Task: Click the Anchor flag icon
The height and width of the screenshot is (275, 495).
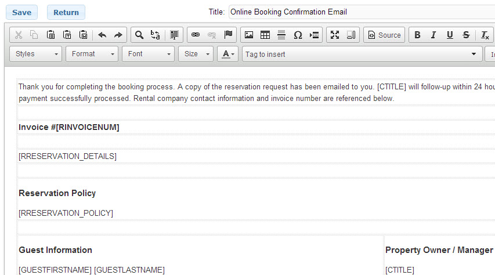Action: tap(228, 35)
